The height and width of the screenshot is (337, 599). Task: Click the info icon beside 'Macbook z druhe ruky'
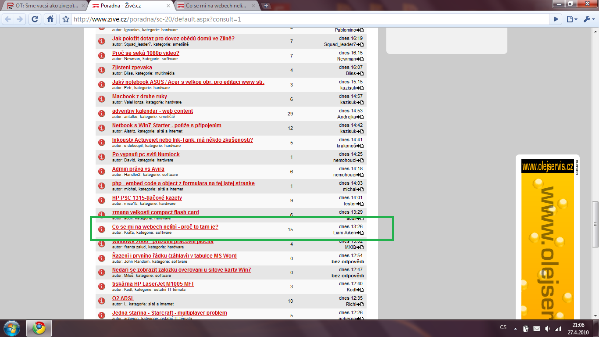(102, 99)
